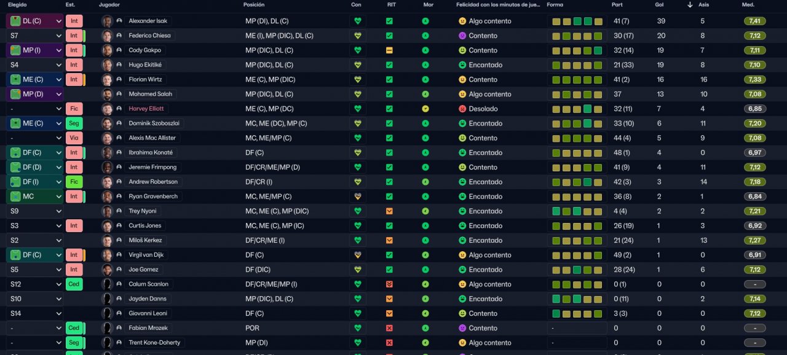Viewport: 787px width, 355px height.
Task: Click Miloš Kerkez's morale icon
Action: coord(425,241)
